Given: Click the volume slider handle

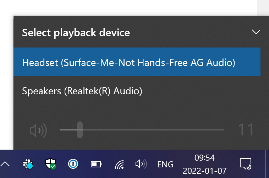Looking at the screenshot, I should tap(80, 130).
